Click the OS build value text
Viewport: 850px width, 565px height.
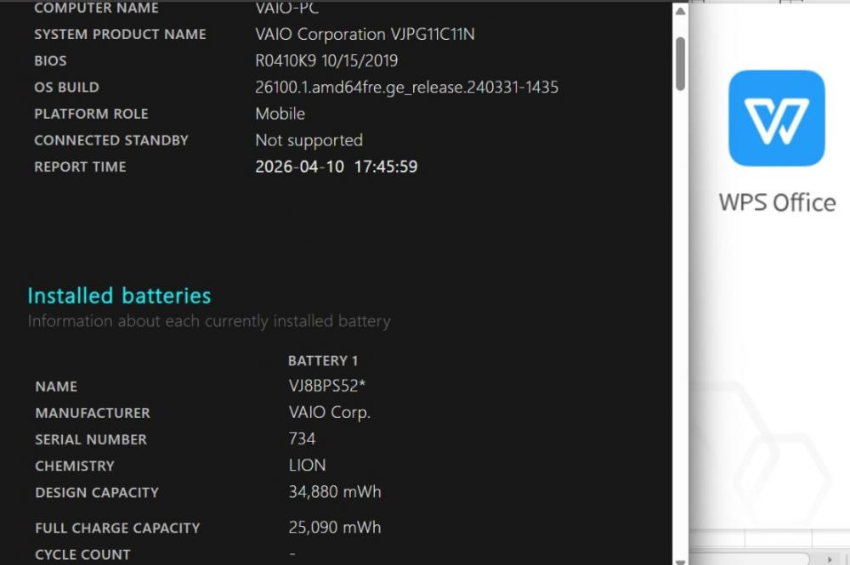(406, 87)
